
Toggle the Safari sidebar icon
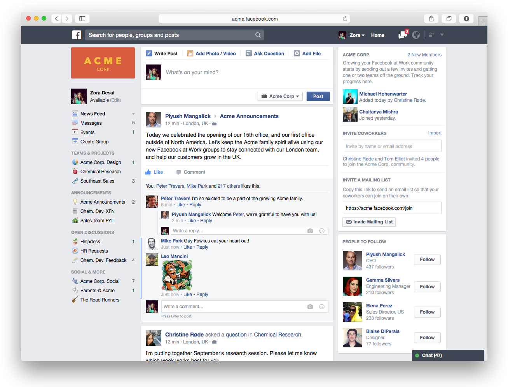pos(82,19)
